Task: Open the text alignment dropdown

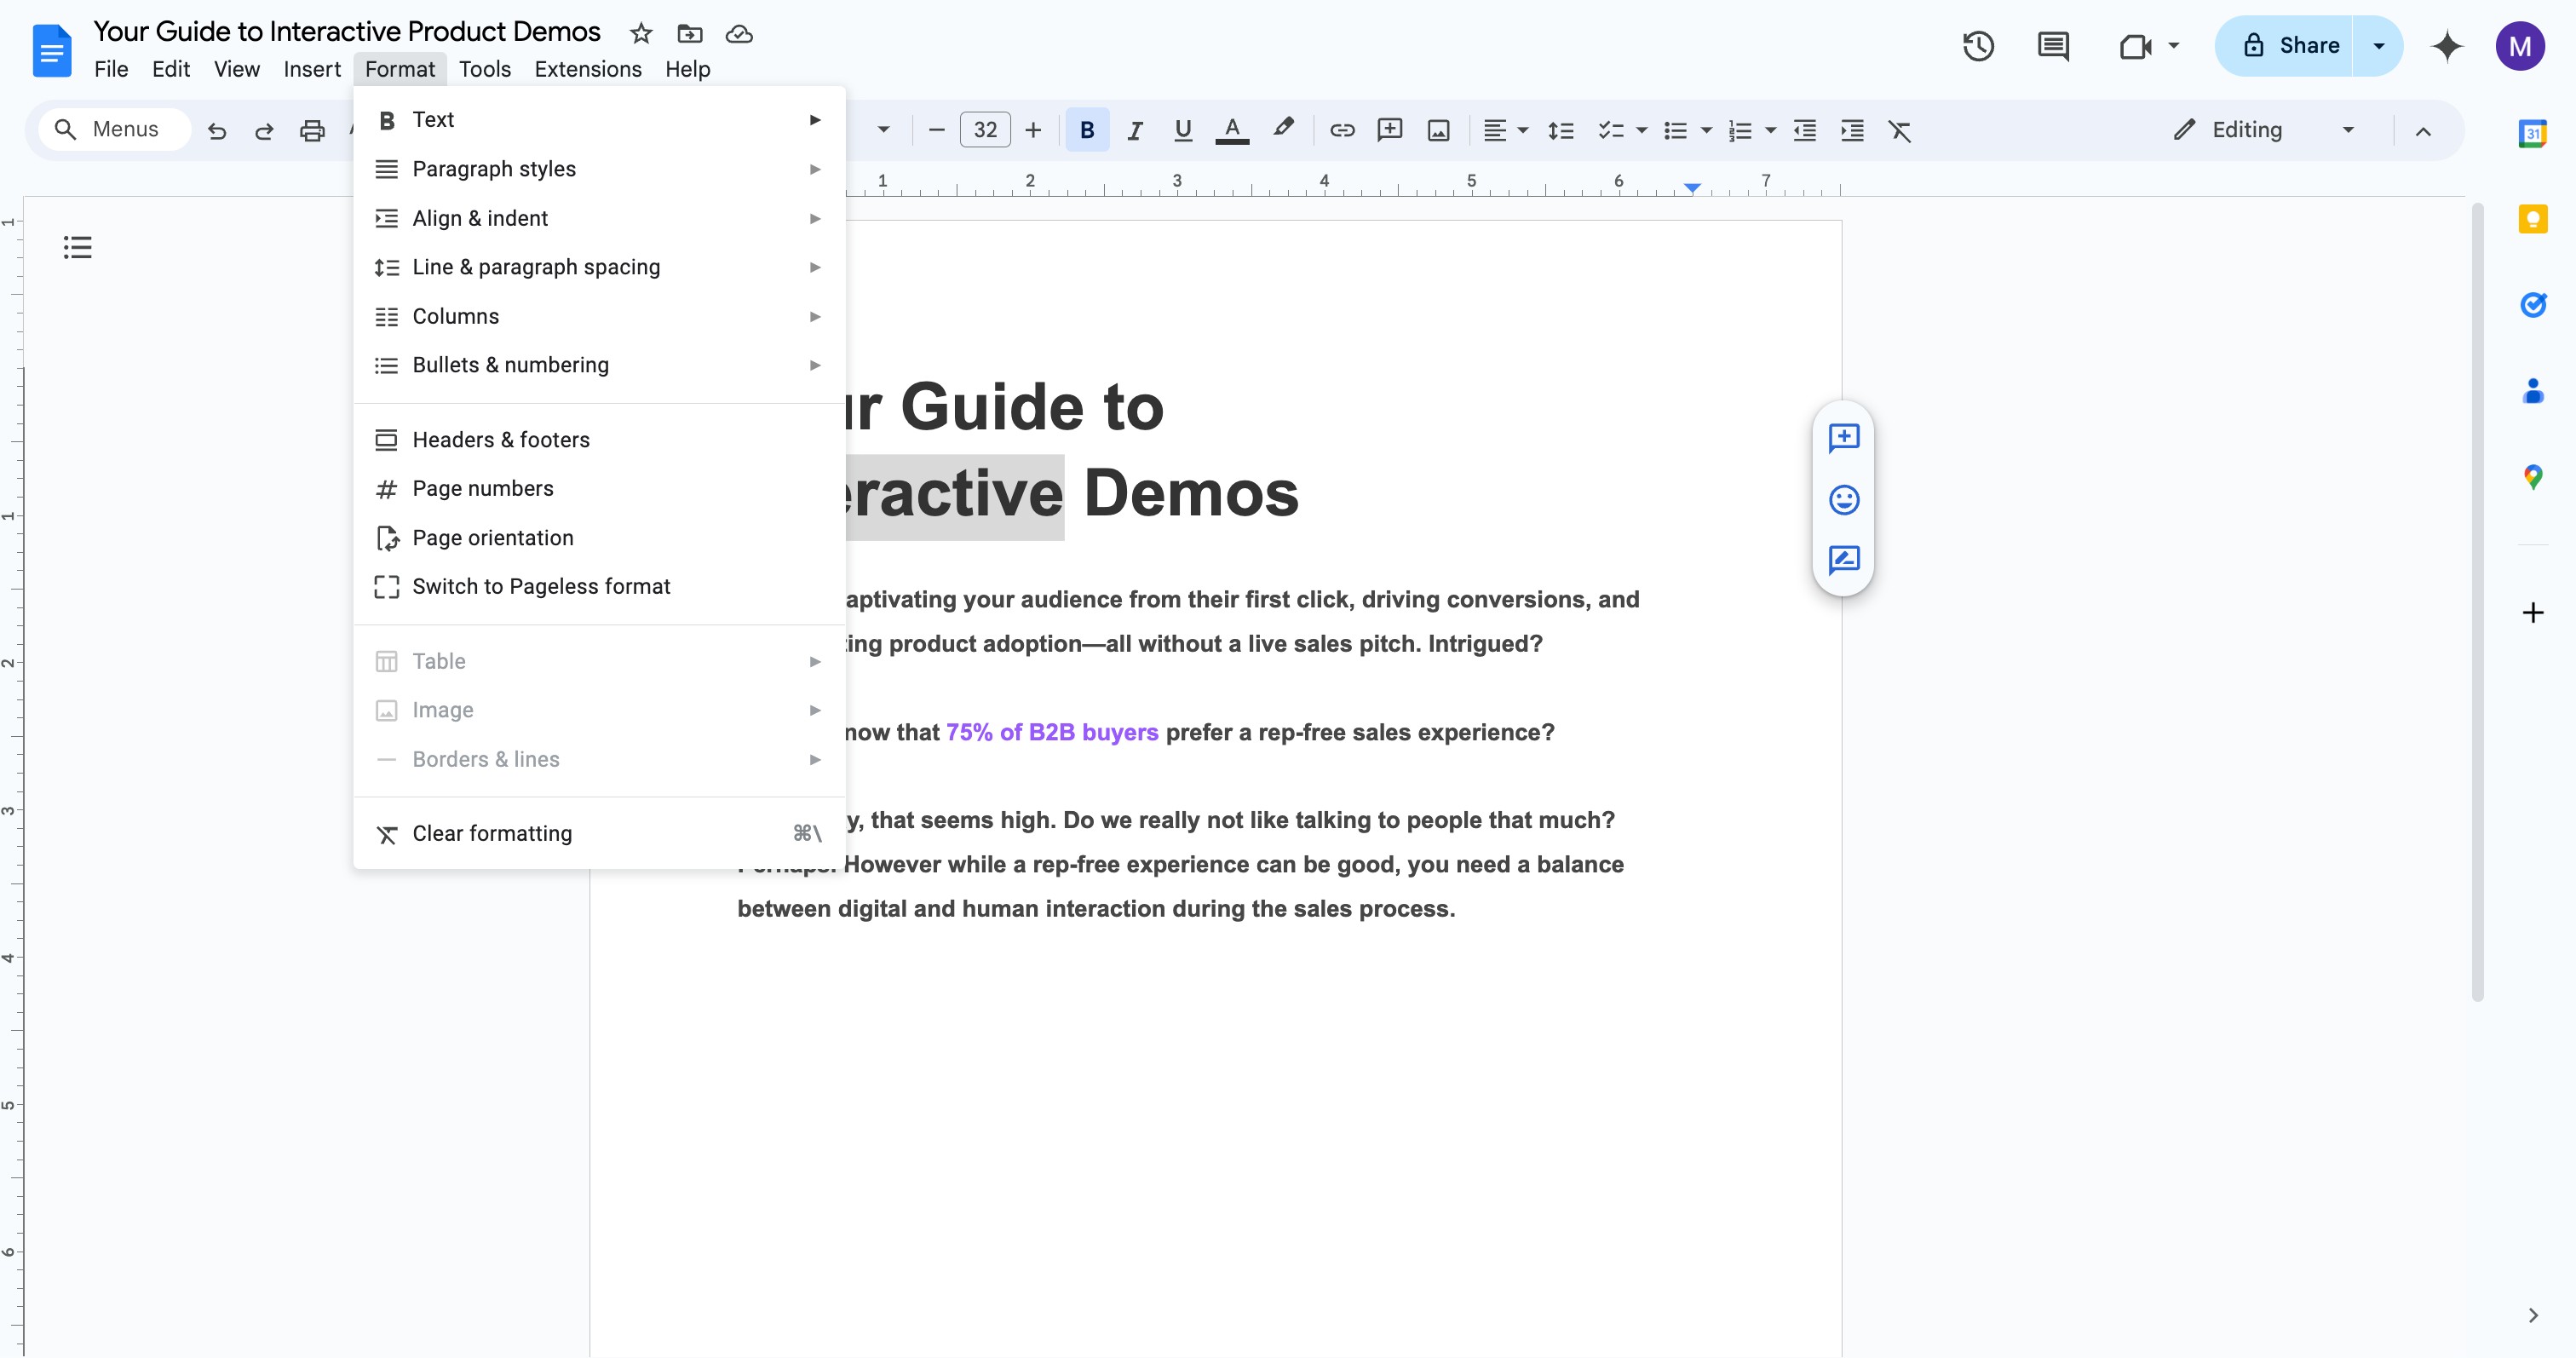Action: (x=1505, y=130)
